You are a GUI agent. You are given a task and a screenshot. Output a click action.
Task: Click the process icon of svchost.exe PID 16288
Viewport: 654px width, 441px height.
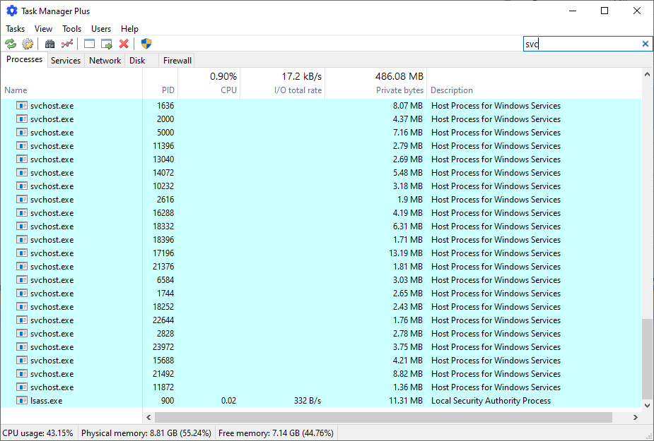click(x=22, y=212)
